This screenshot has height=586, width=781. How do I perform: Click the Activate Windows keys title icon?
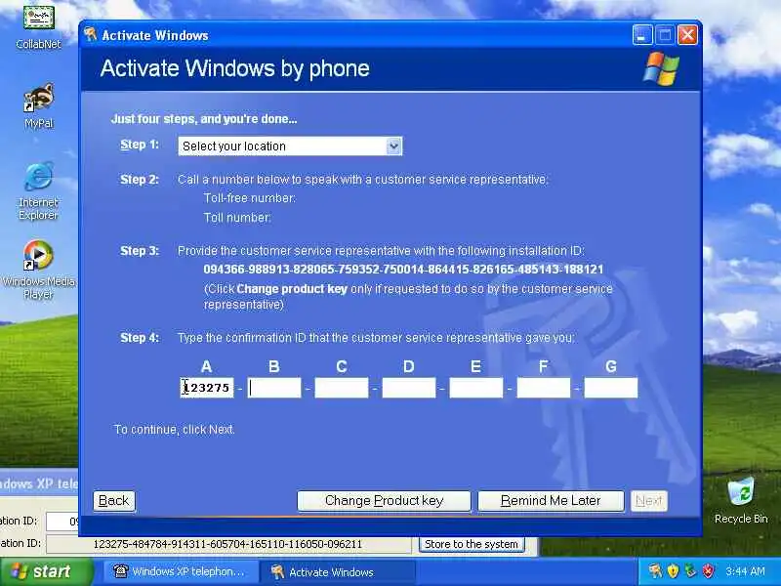point(91,35)
